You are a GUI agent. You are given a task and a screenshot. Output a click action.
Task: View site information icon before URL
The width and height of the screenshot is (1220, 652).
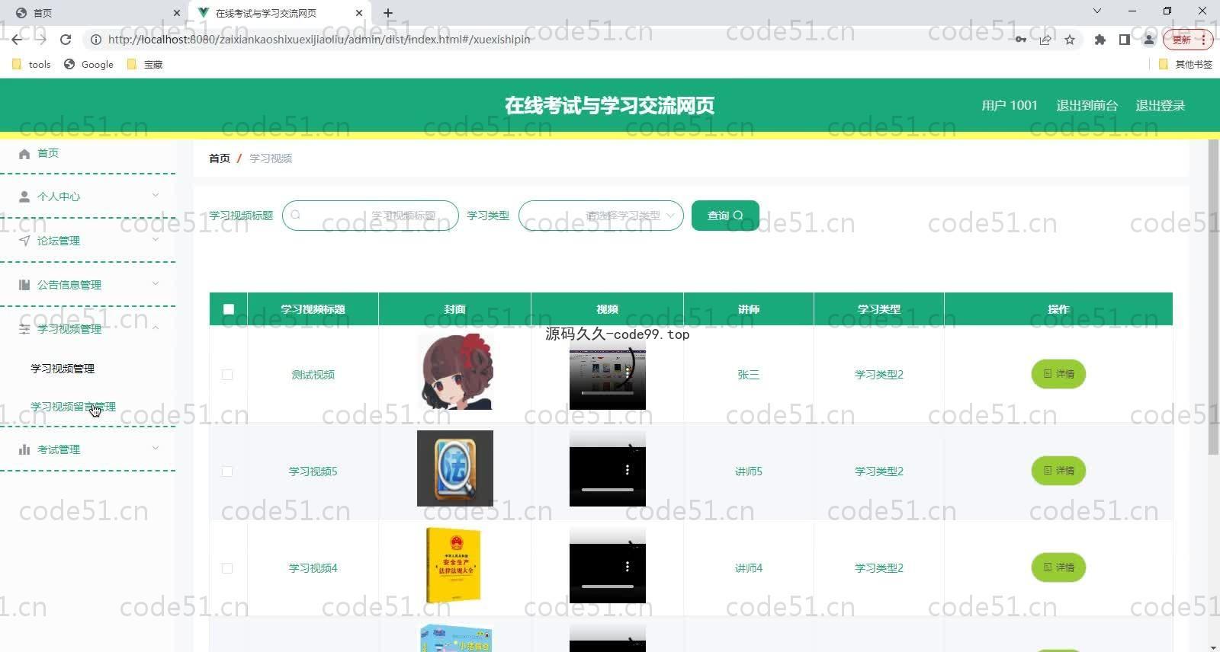pyautogui.click(x=96, y=40)
